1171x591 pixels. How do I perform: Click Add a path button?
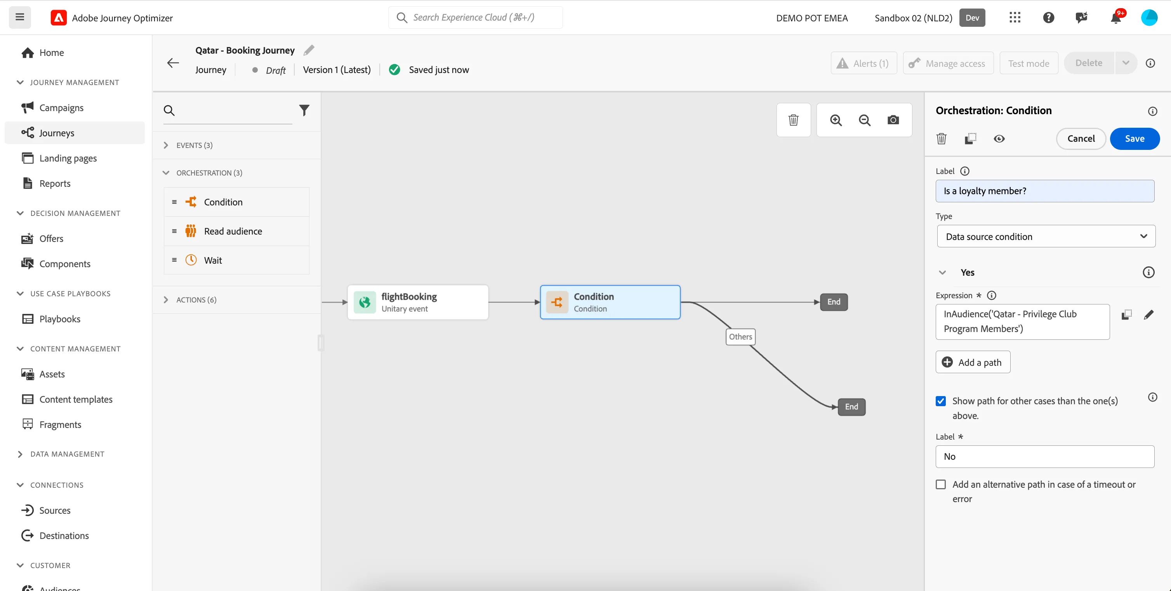973,362
